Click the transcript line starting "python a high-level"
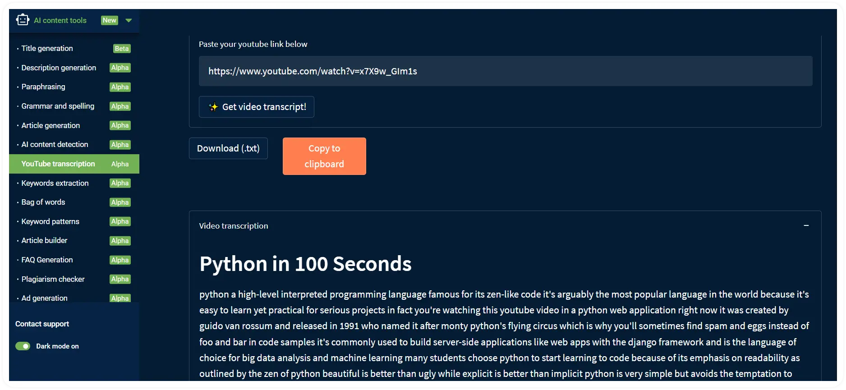 [x=504, y=294]
